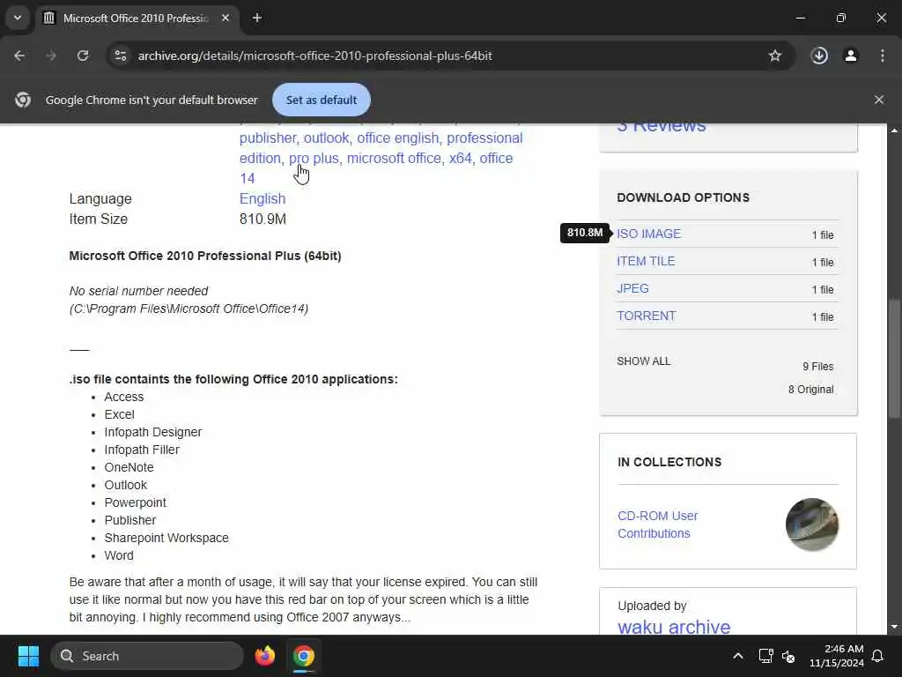The image size is (902, 677).
Task: Bookmark this page with the star
Action: [x=775, y=56]
